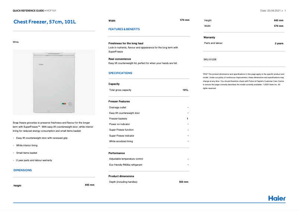
Task: Click the '2 years' warranty value
Action: click(279, 44)
